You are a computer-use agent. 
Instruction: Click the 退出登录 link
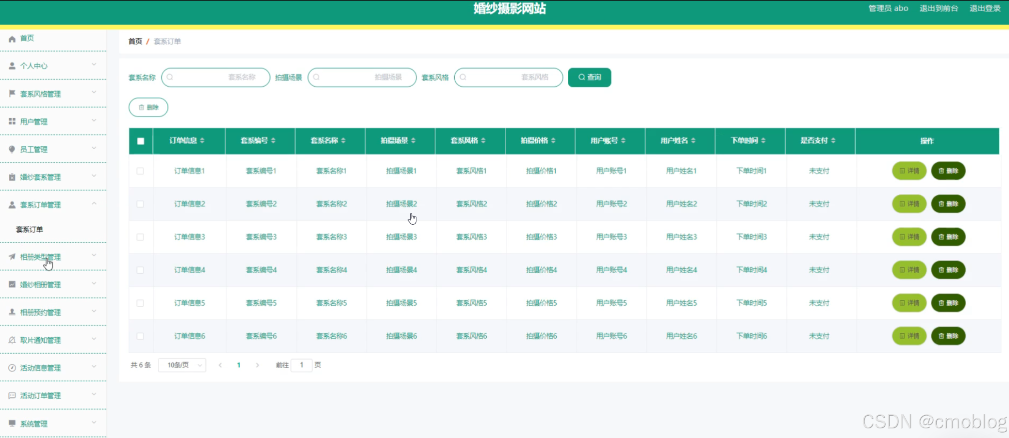pyautogui.click(x=985, y=8)
